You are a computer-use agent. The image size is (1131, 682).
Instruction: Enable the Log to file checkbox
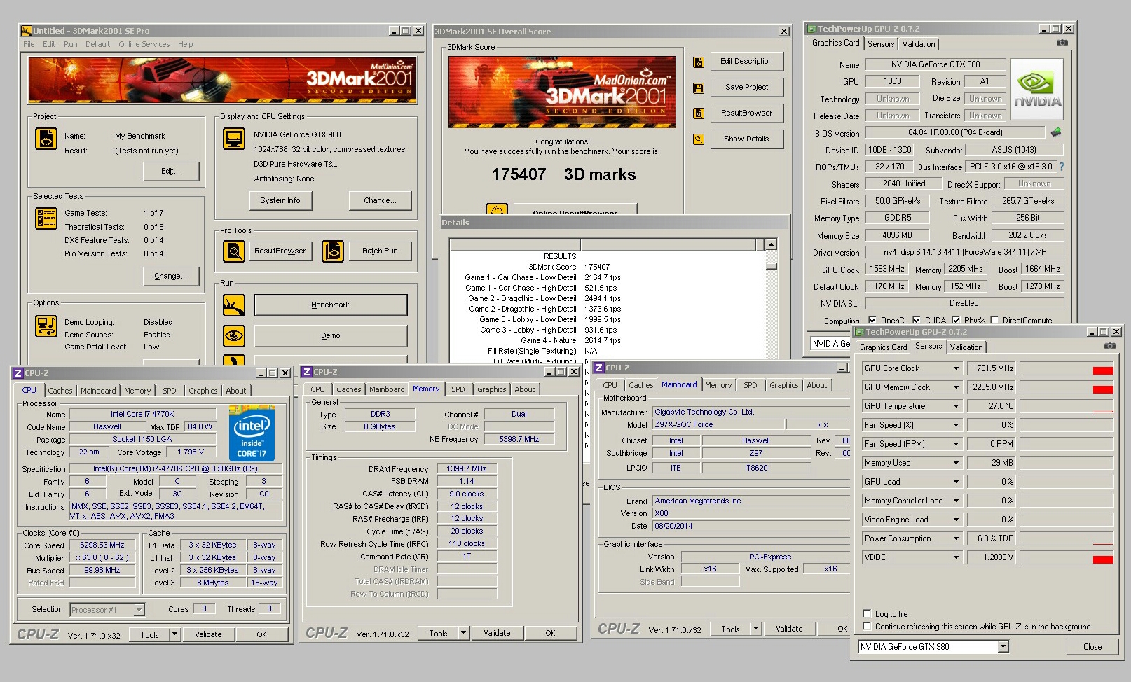(x=867, y=613)
